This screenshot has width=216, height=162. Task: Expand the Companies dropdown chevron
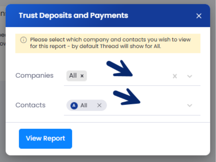tap(190, 76)
